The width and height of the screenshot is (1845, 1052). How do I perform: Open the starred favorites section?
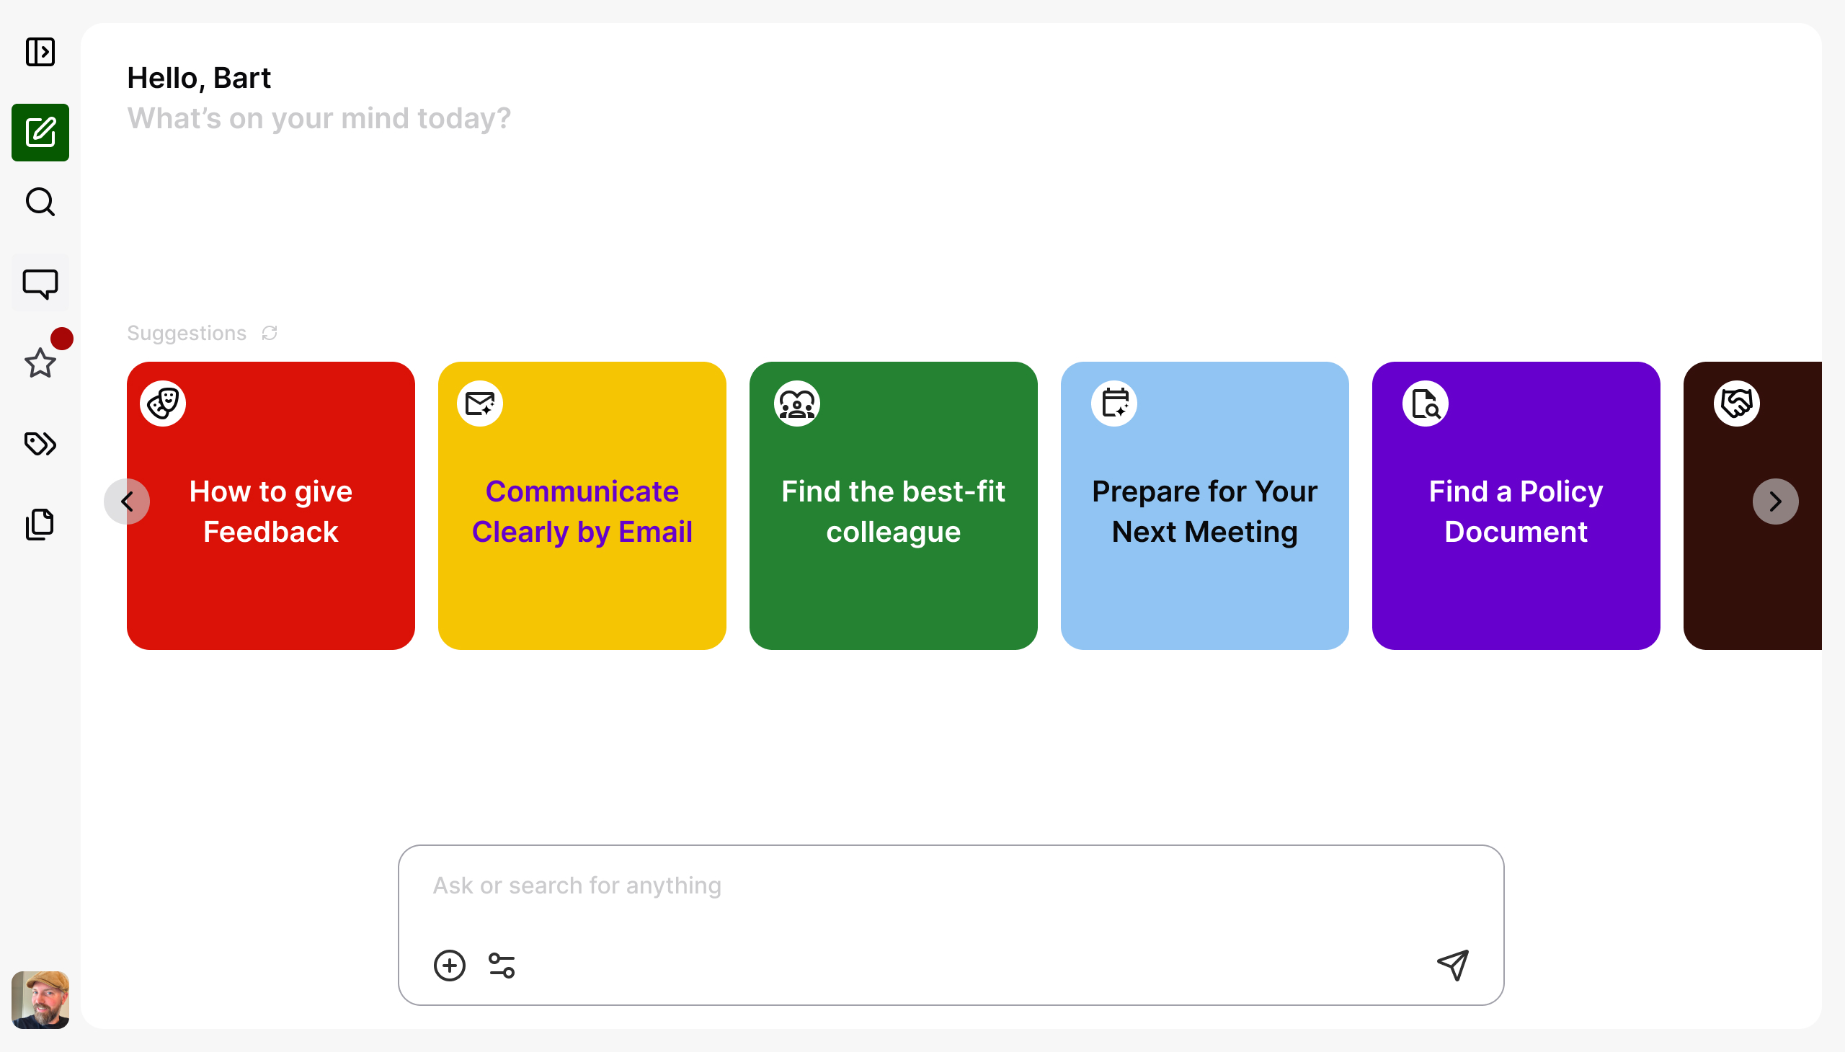[x=40, y=364]
